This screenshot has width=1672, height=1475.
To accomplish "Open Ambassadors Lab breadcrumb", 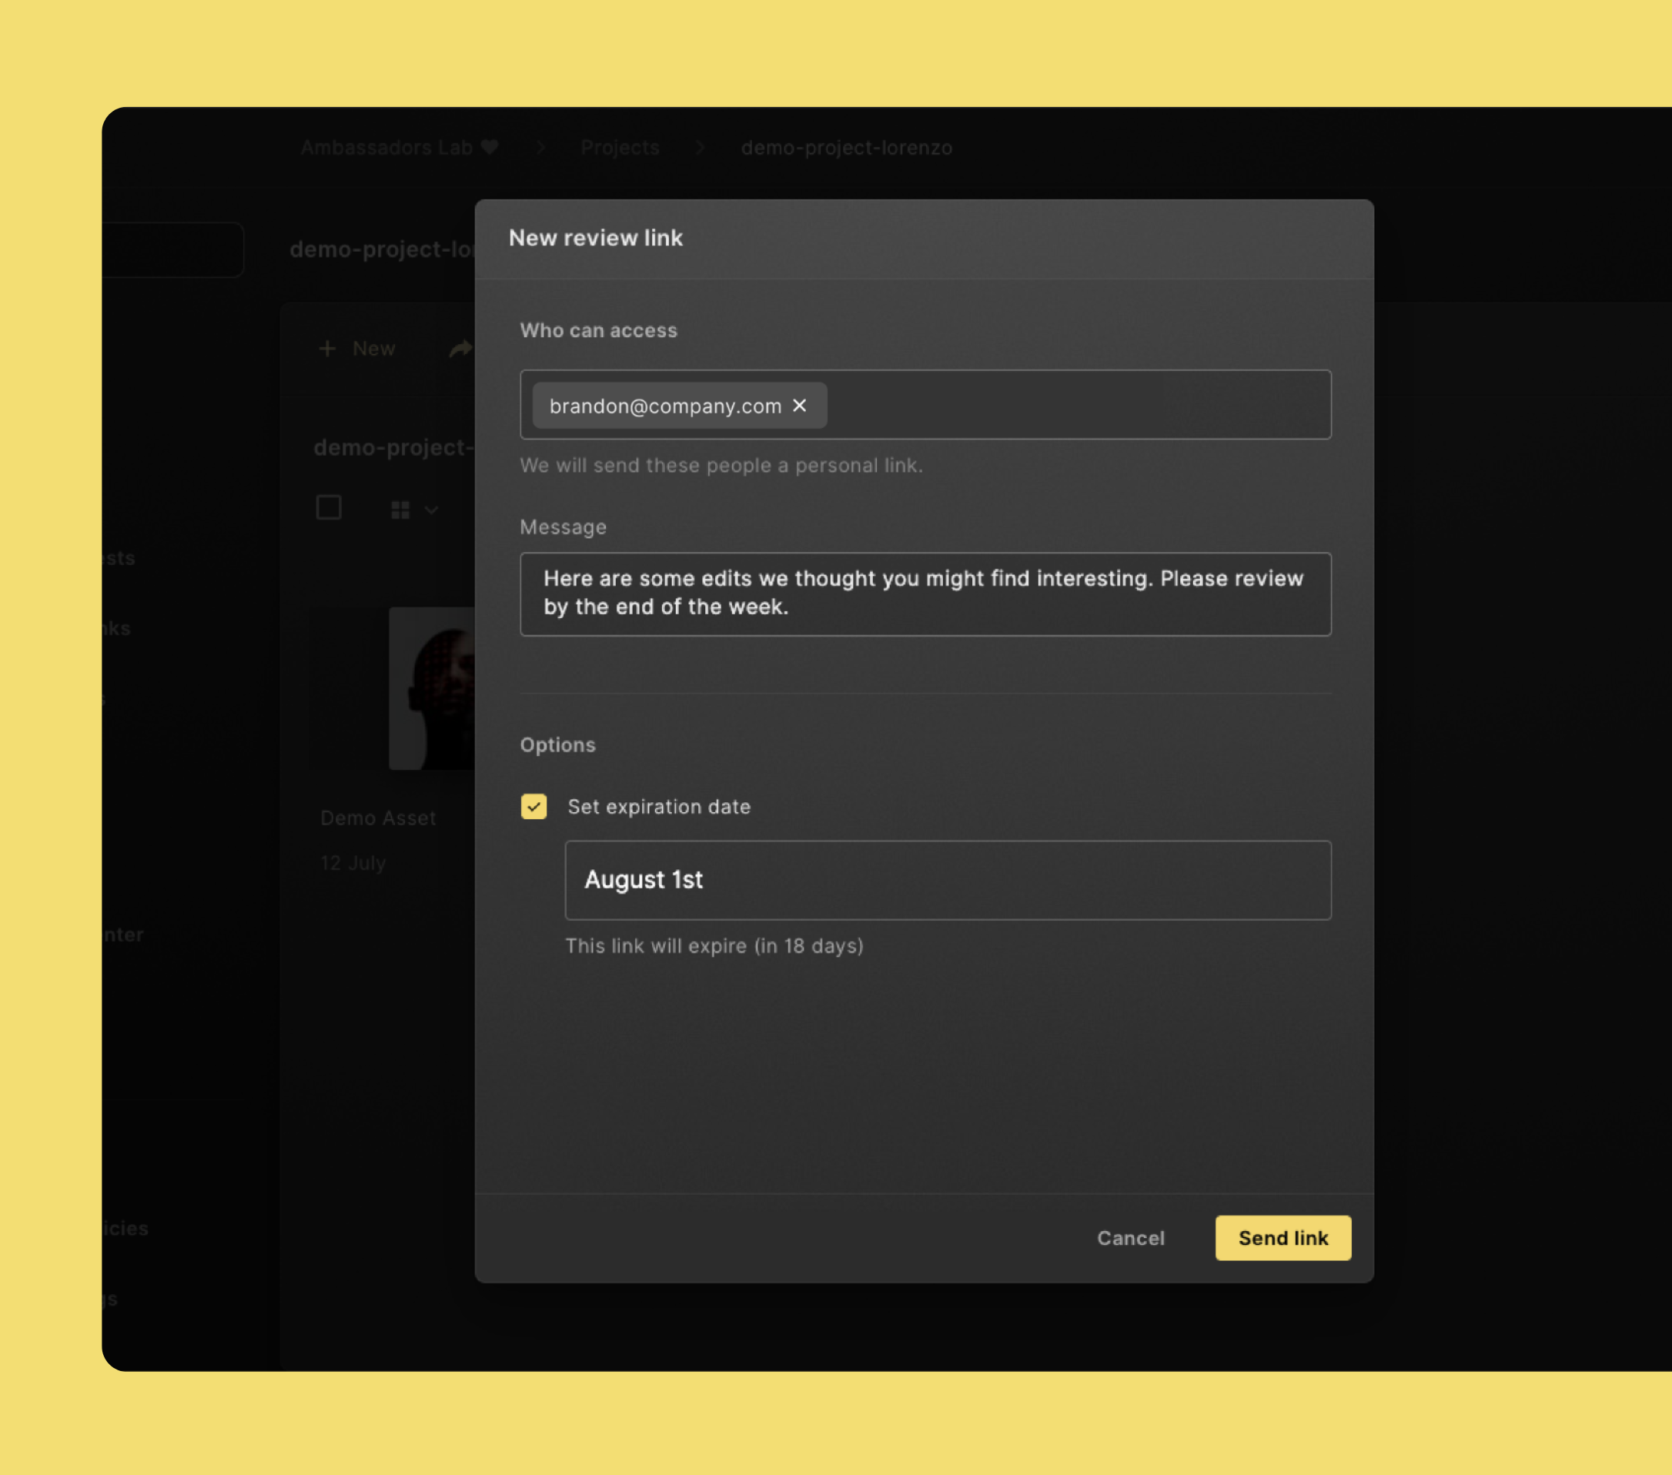I will tap(400, 147).
